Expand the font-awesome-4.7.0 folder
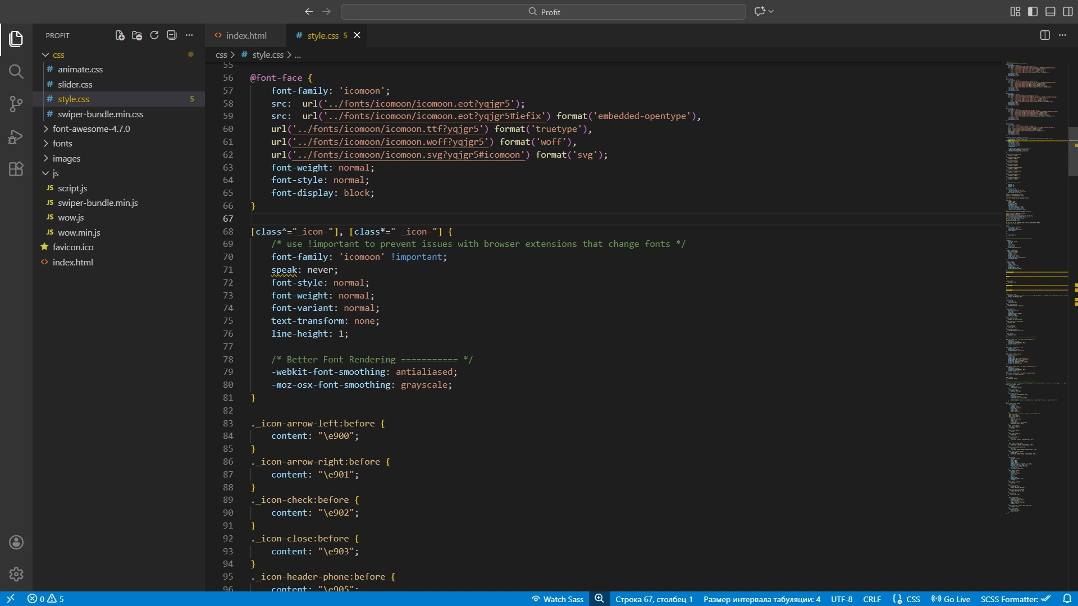1078x606 pixels. click(x=91, y=128)
